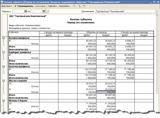The width and height of the screenshot is (160, 118).
Task: Open calendar picker for the end date
Action: coord(44,11)
